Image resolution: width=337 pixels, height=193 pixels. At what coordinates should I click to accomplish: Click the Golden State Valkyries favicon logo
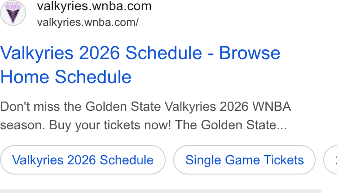tap(13, 13)
